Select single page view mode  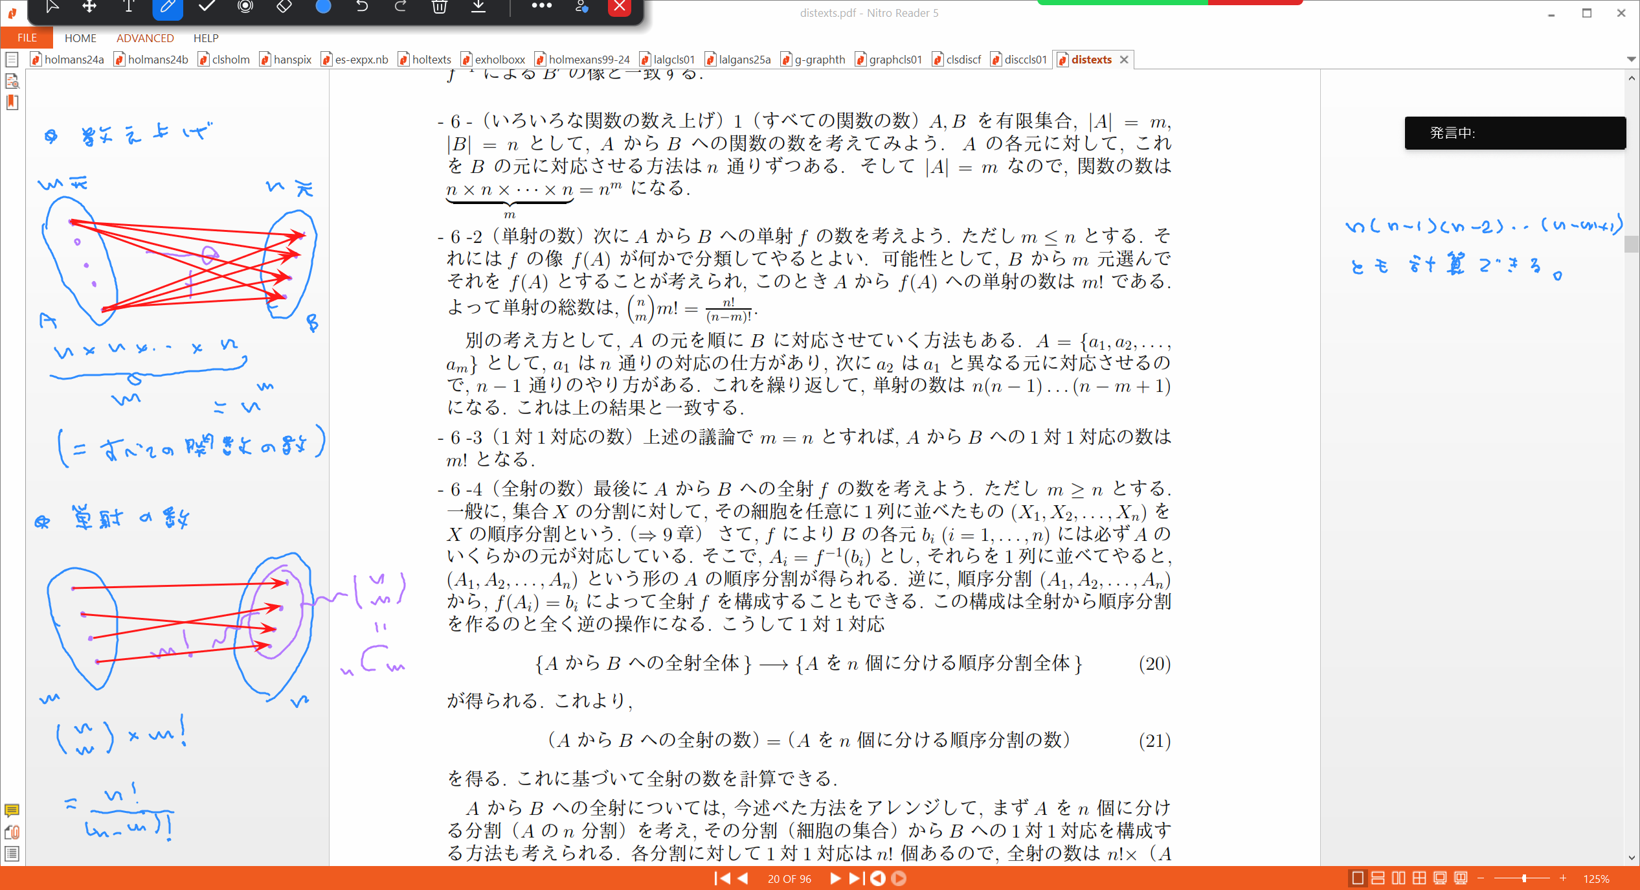point(1358,878)
